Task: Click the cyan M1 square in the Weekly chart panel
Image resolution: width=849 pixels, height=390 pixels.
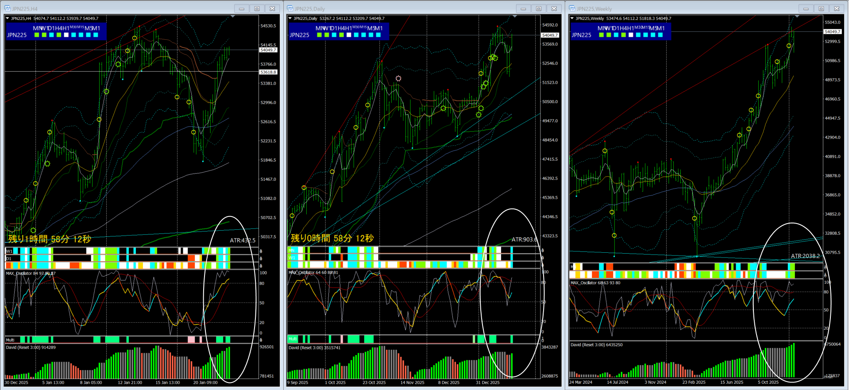Action: coord(660,35)
